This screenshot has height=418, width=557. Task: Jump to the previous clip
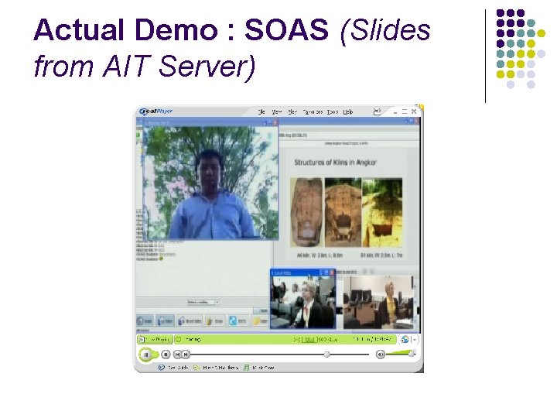pos(178,355)
